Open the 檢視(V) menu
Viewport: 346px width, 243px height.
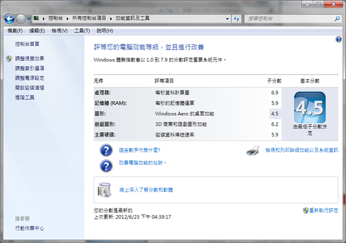tap(59, 31)
